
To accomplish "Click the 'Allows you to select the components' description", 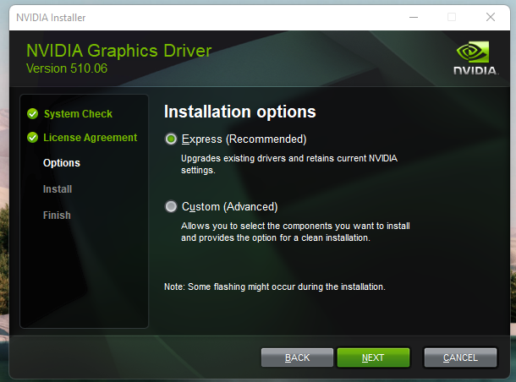I will click(x=295, y=232).
